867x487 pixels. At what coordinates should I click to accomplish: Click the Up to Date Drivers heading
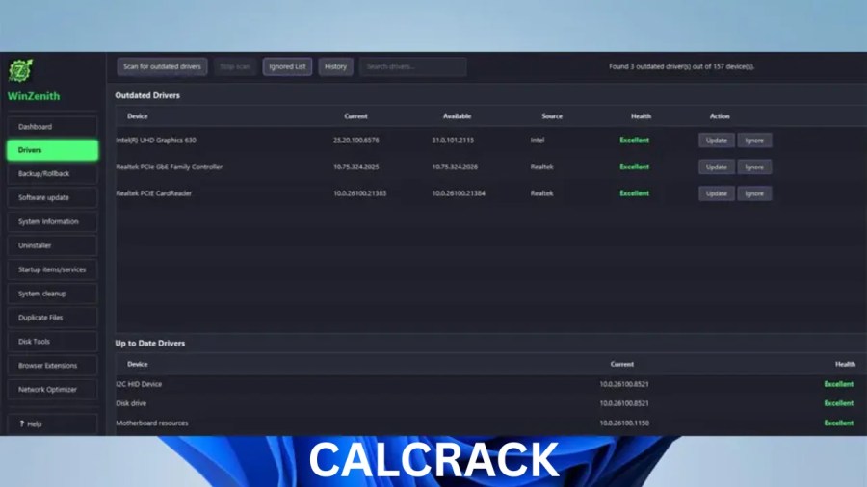150,344
